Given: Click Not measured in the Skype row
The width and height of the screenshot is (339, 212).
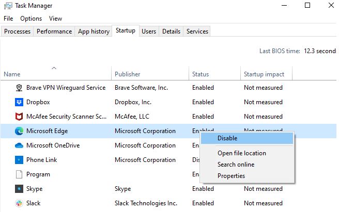Looking at the screenshot, I should tap(263, 189).
